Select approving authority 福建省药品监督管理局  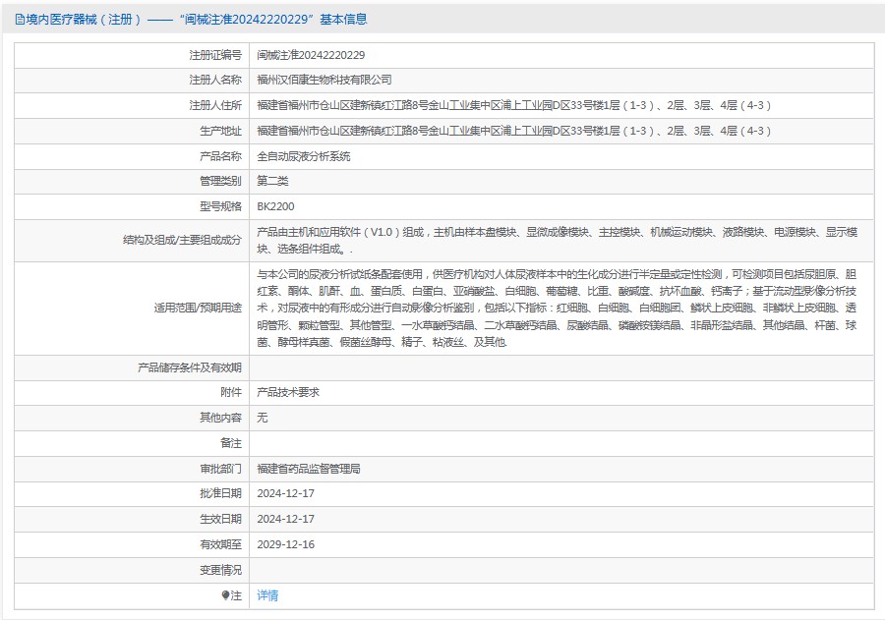(309, 469)
